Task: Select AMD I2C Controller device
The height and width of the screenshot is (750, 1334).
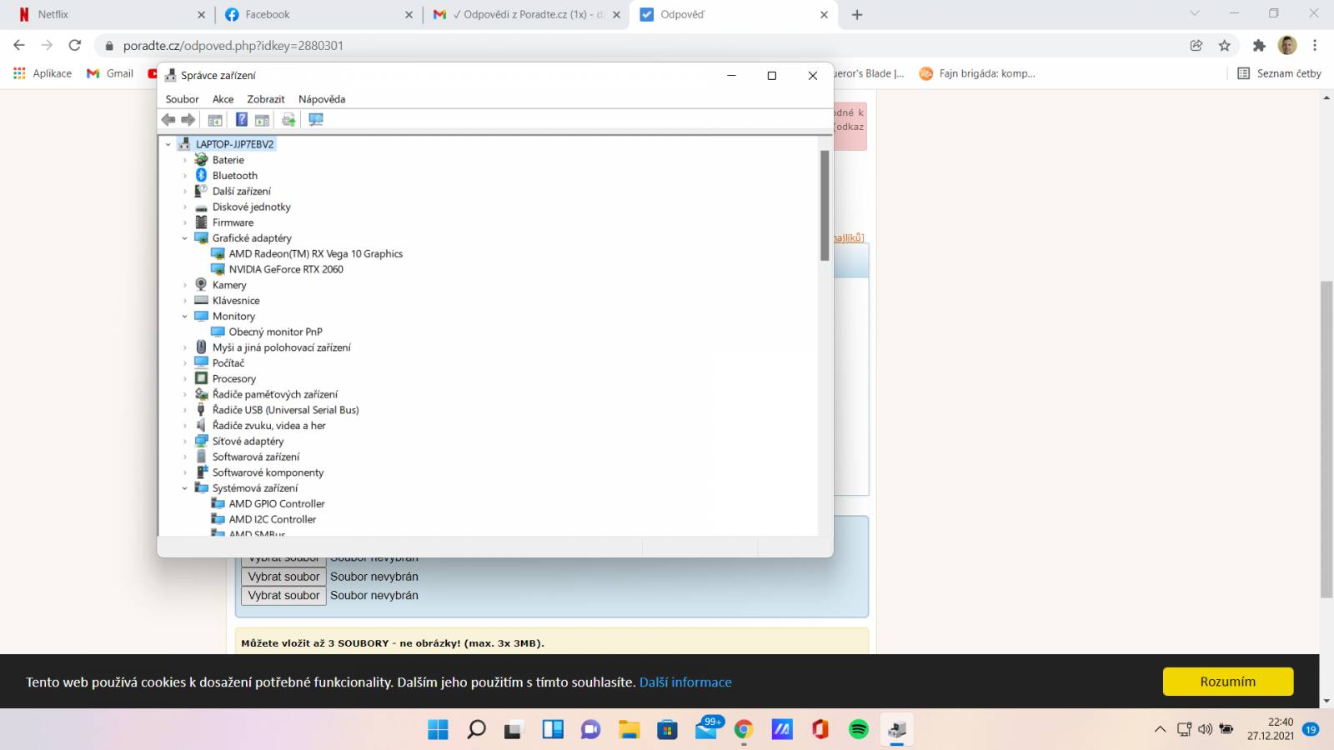Action: point(273,519)
